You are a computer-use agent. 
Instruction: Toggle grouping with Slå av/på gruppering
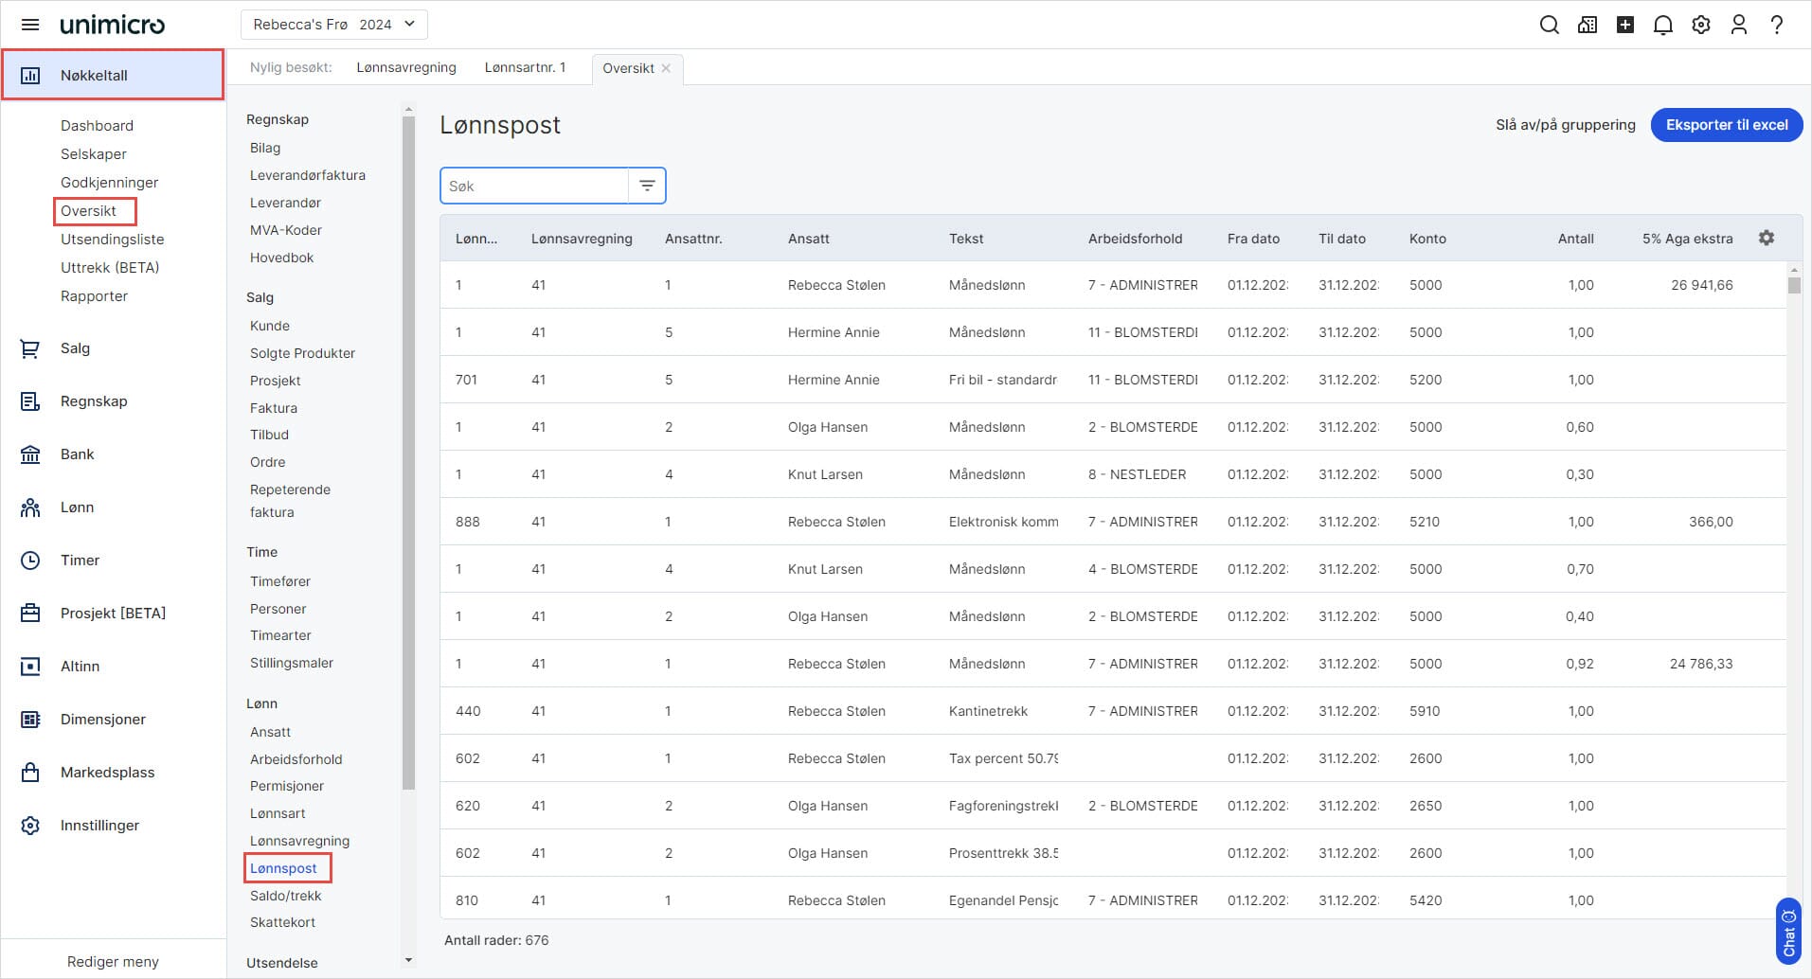pos(1565,125)
